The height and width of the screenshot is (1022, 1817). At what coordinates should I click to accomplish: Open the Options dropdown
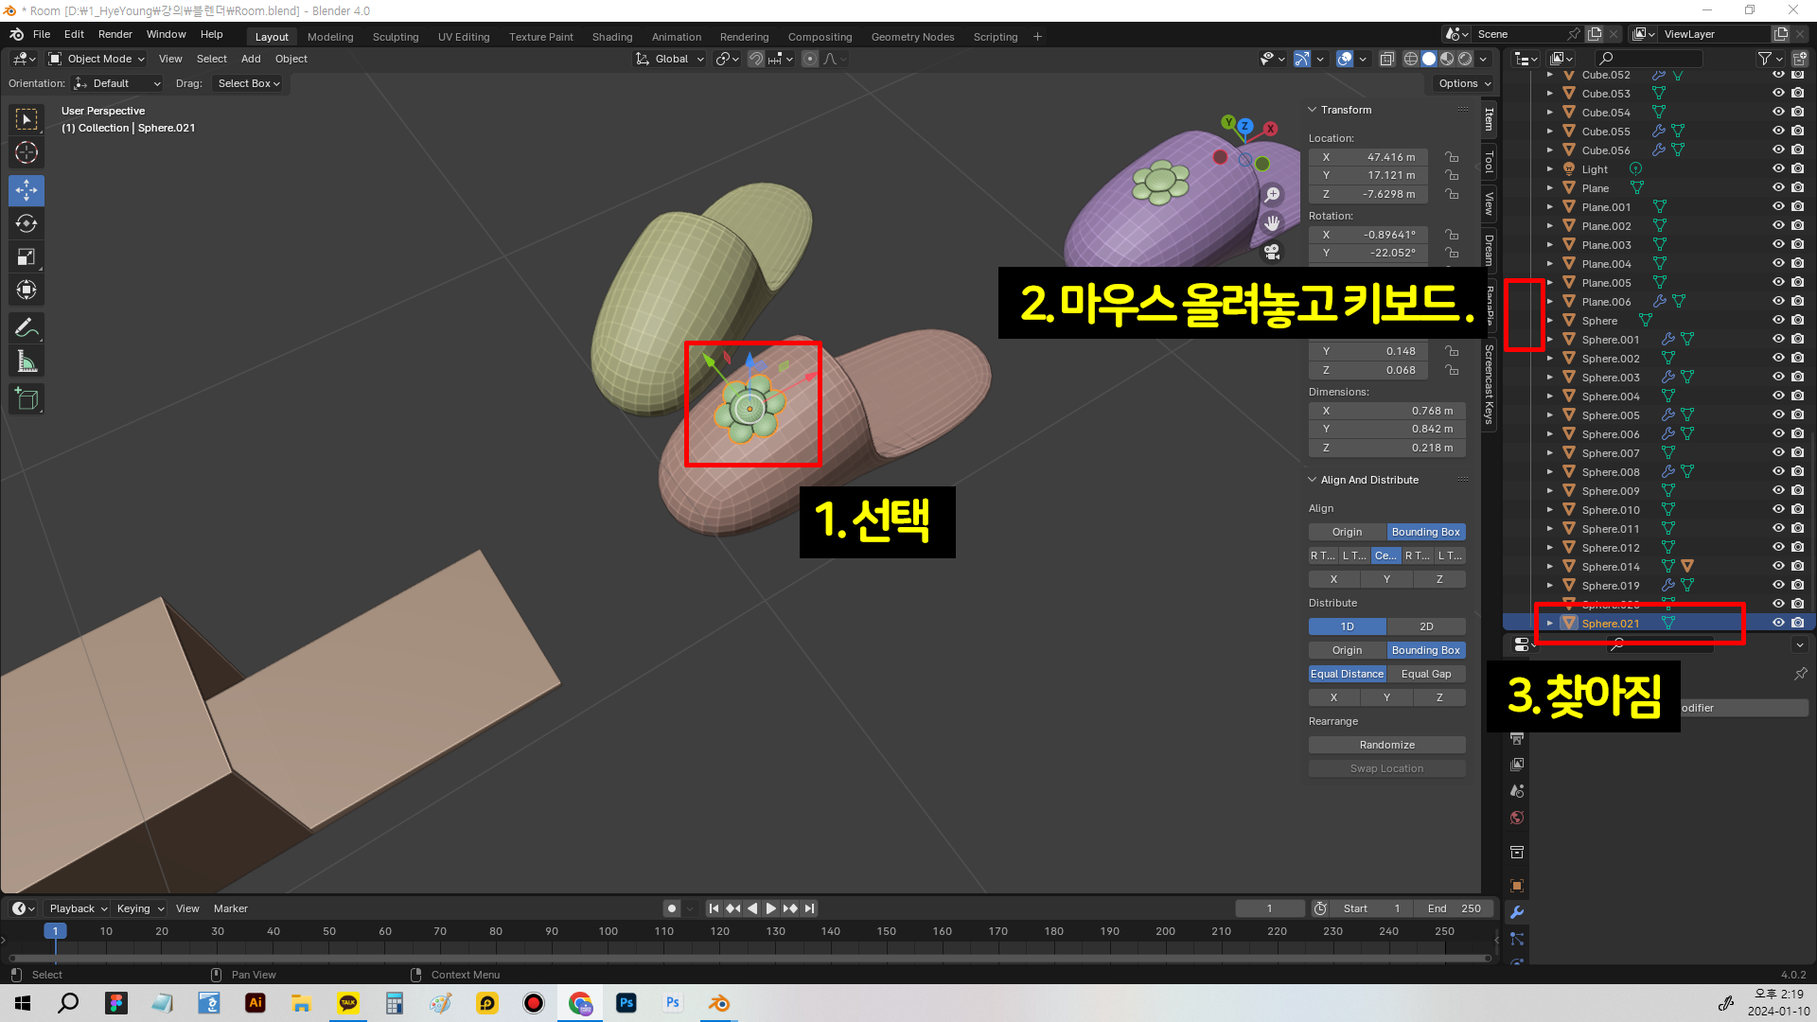(1464, 83)
